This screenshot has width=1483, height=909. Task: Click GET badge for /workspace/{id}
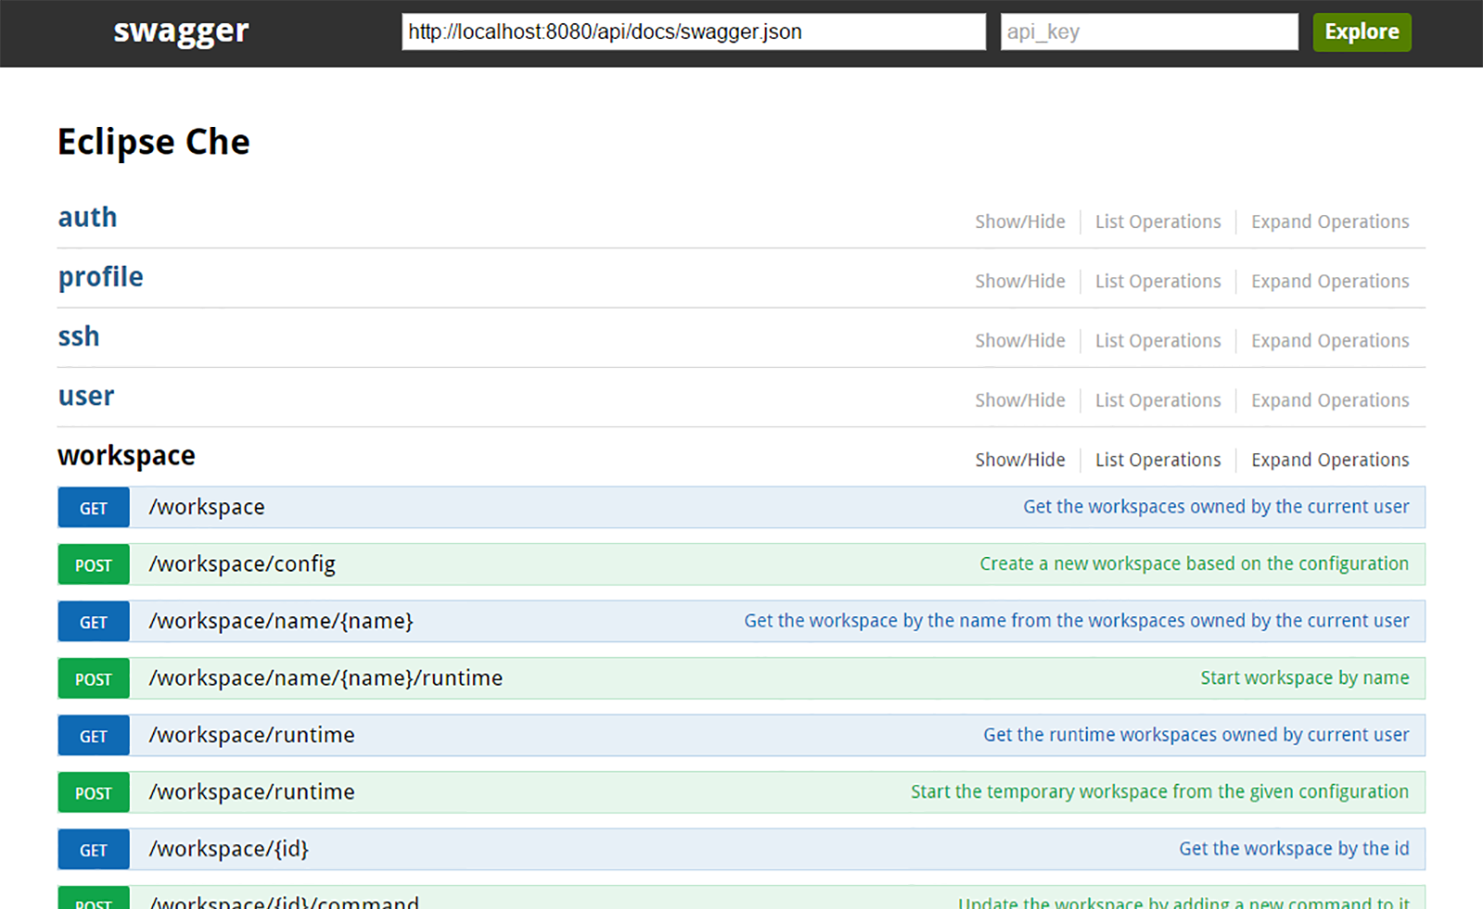(x=94, y=851)
